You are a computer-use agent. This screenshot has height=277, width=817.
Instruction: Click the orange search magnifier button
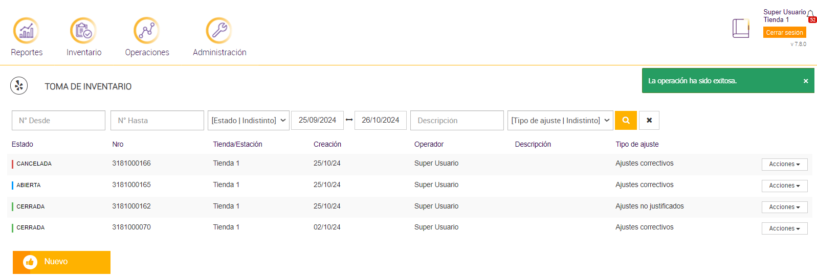pyautogui.click(x=626, y=121)
